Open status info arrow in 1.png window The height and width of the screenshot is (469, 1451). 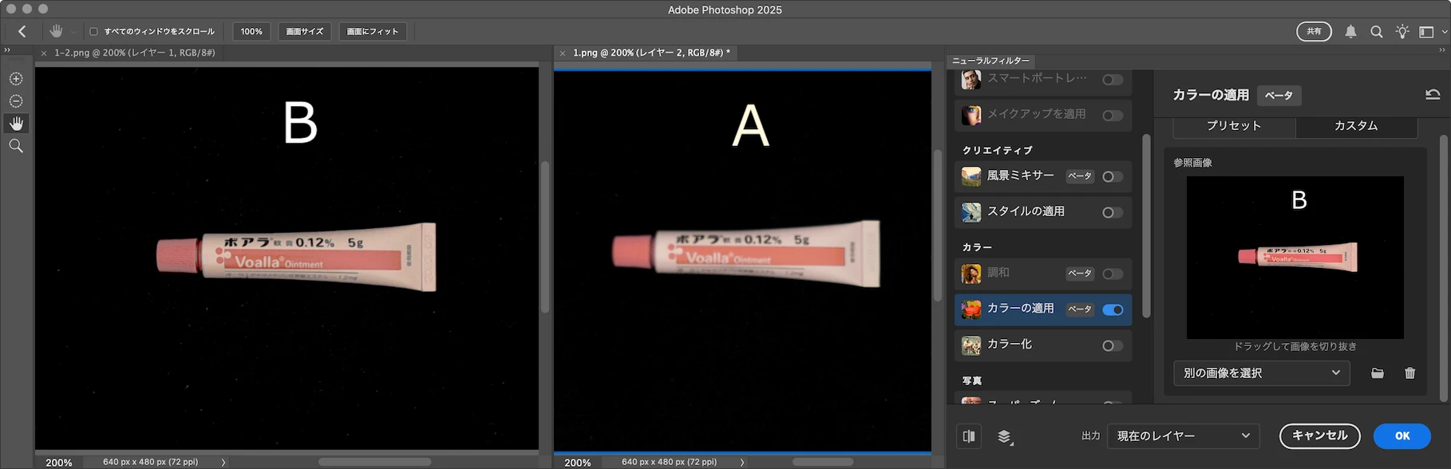click(x=742, y=462)
